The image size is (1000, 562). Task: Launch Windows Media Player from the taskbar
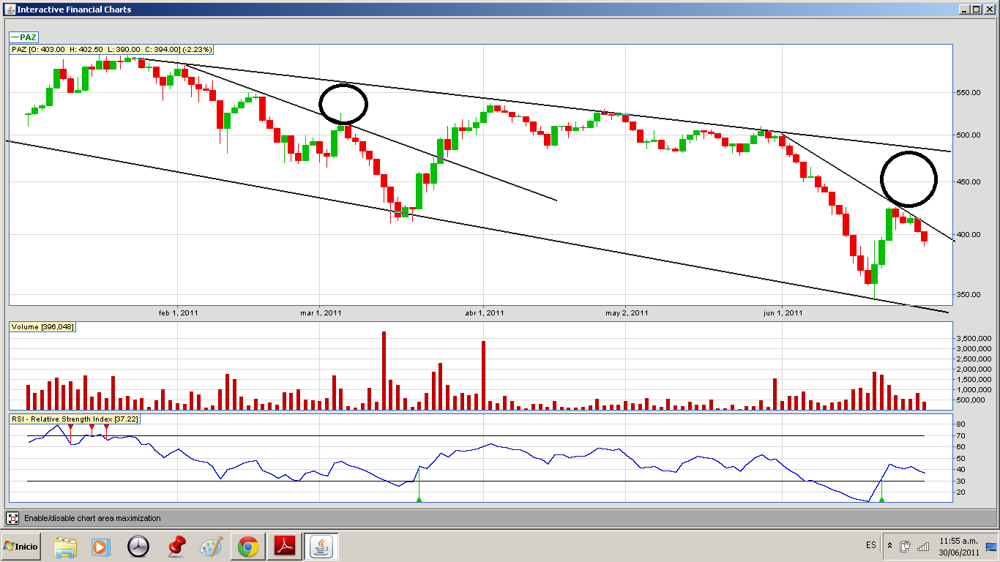[x=101, y=547]
